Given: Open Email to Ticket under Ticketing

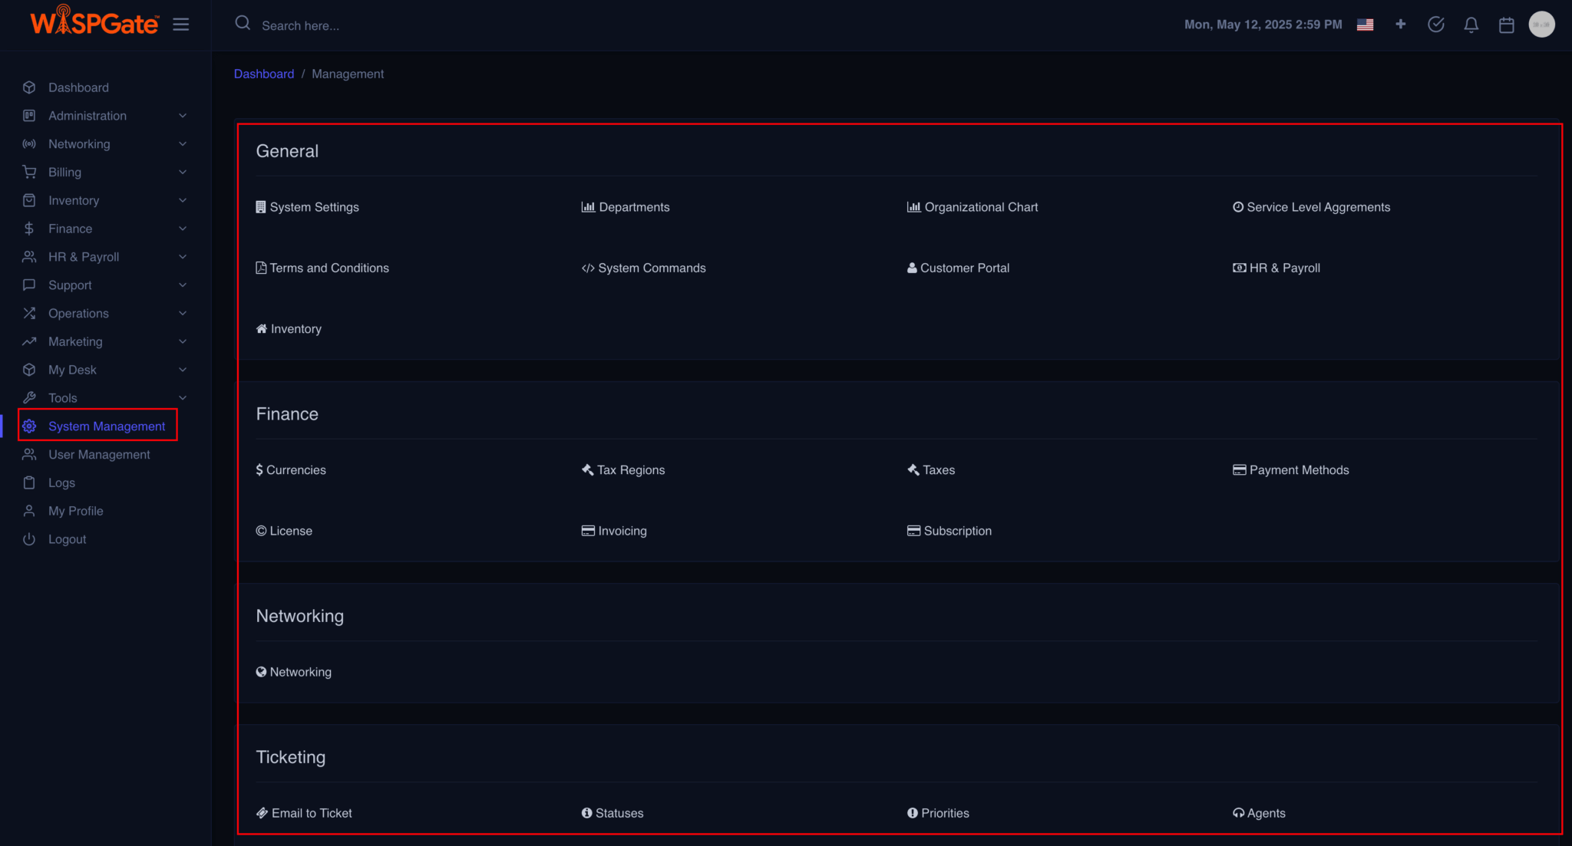Looking at the screenshot, I should tap(311, 813).
